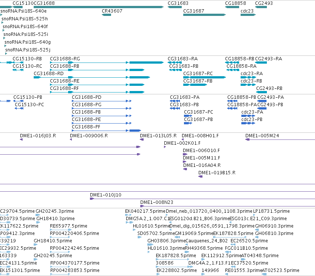Select protein CG2493-PA
Viewport: 315px width, 276px height.
tap(262, 101)
